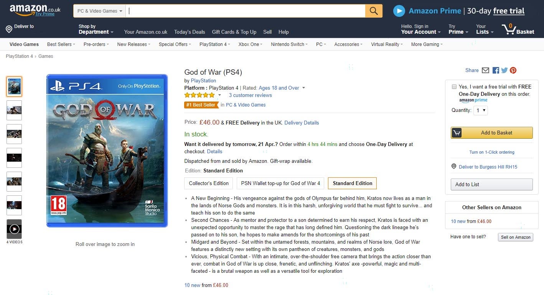
Task: Click the Sell on Amazon button
Action: pos(516,237)
